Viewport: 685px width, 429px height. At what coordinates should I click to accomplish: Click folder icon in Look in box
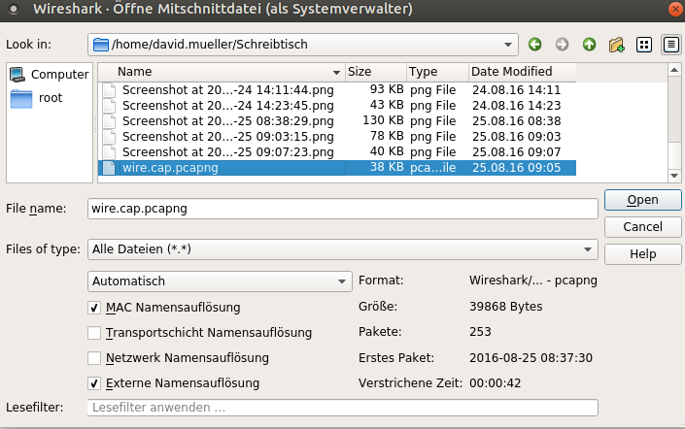101,45
